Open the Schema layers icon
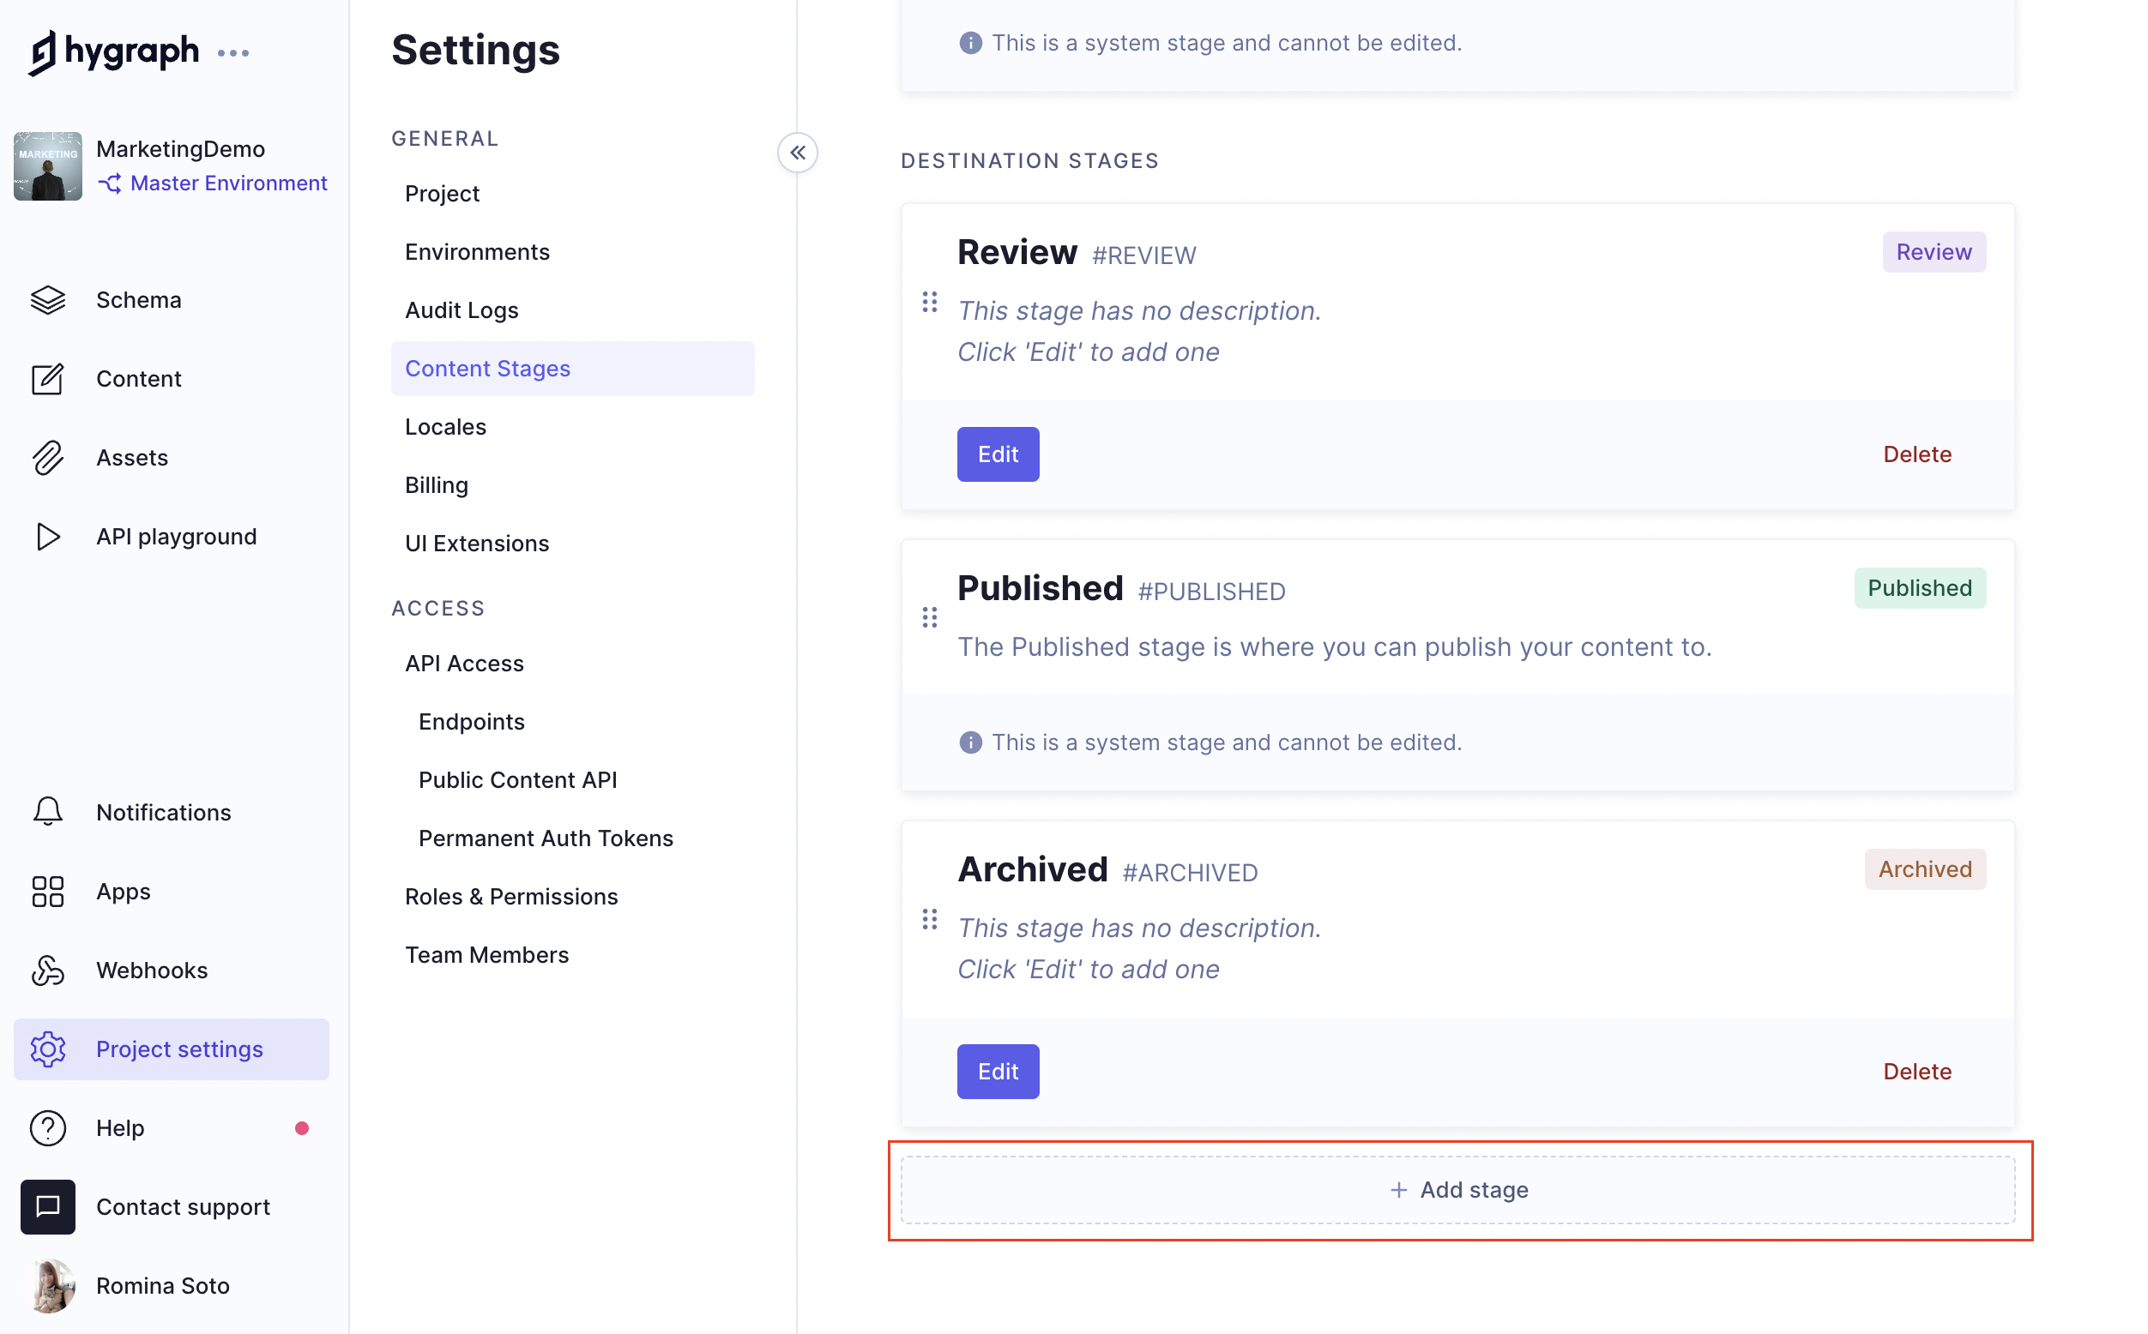Image resolution: width=2148 pixels, height=1334 pixels. pos(48,300)
